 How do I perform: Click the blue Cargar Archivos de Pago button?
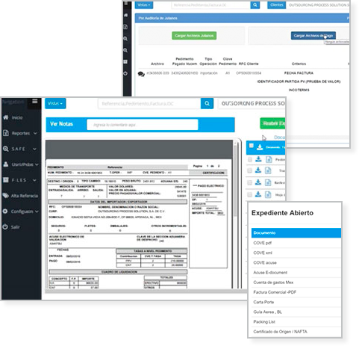click(x=313, y=36)
